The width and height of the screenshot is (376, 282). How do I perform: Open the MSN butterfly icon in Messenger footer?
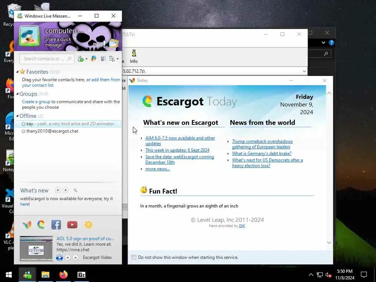[x=27, y=225]
